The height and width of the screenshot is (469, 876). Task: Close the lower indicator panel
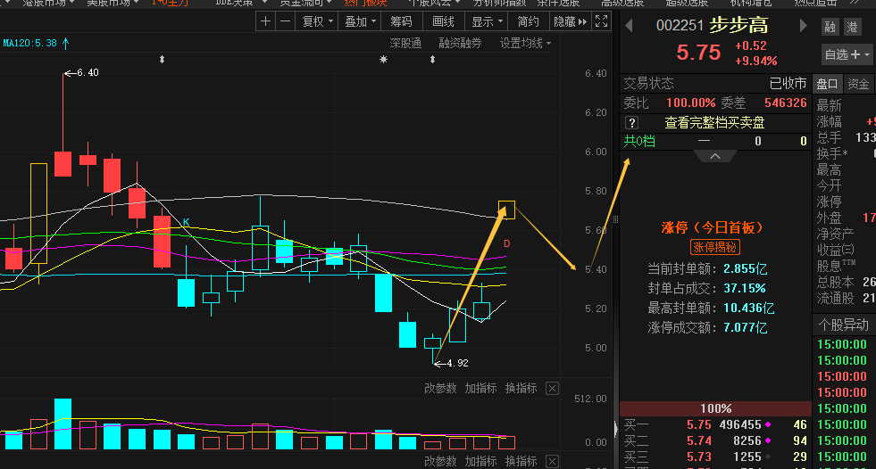coord(552,462)
